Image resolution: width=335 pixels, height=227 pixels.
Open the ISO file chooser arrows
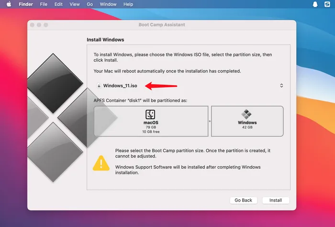(x=281, y=86)
